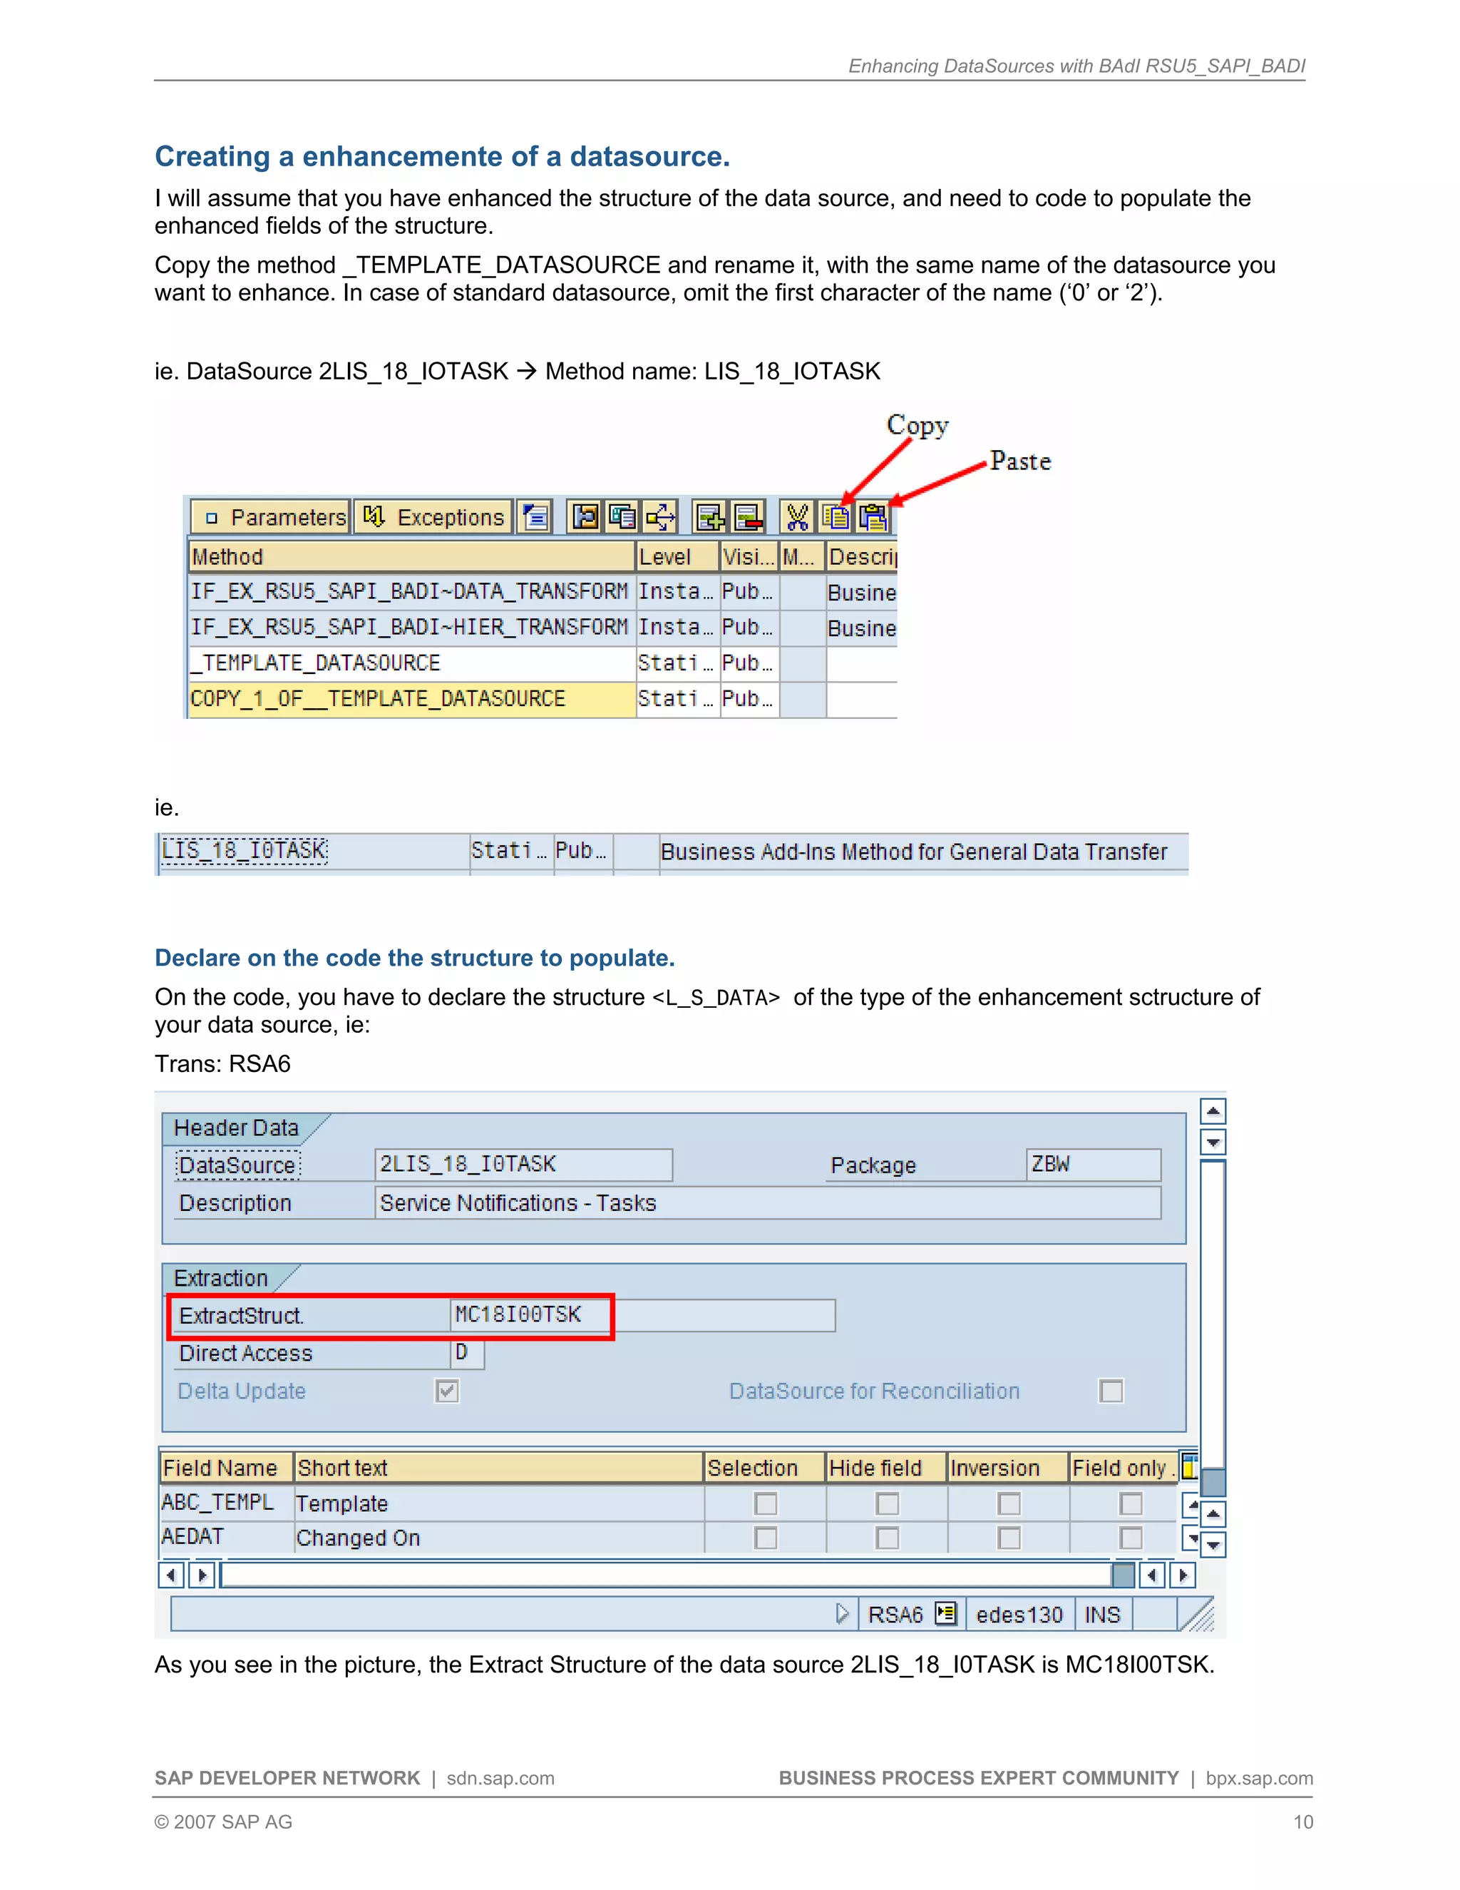The image size is (1460, 1890).
Task: Click the Description field Service Notifications - Tasks
Action: [767, 1203]
